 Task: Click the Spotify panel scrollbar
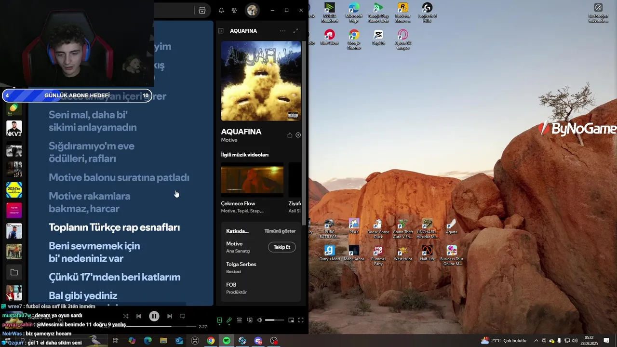click(304, 133)
